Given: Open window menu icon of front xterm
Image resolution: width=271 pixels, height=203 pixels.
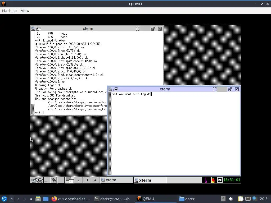Looking at the screenshot, I should pyautogui.click(x=110, y=89).
